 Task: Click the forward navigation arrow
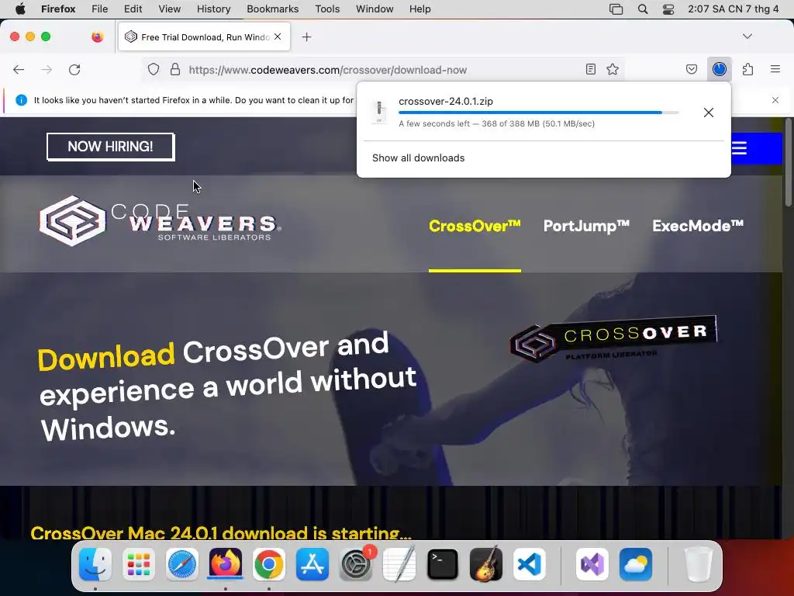(x=47, y=69)
